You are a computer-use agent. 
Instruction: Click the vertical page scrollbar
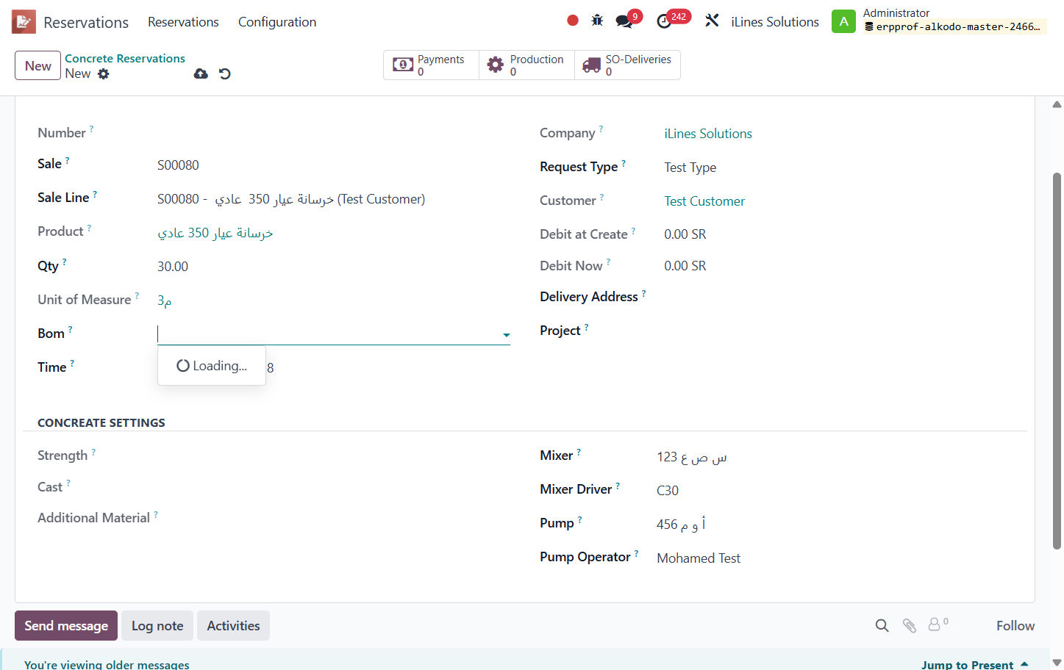(1057, 361)
